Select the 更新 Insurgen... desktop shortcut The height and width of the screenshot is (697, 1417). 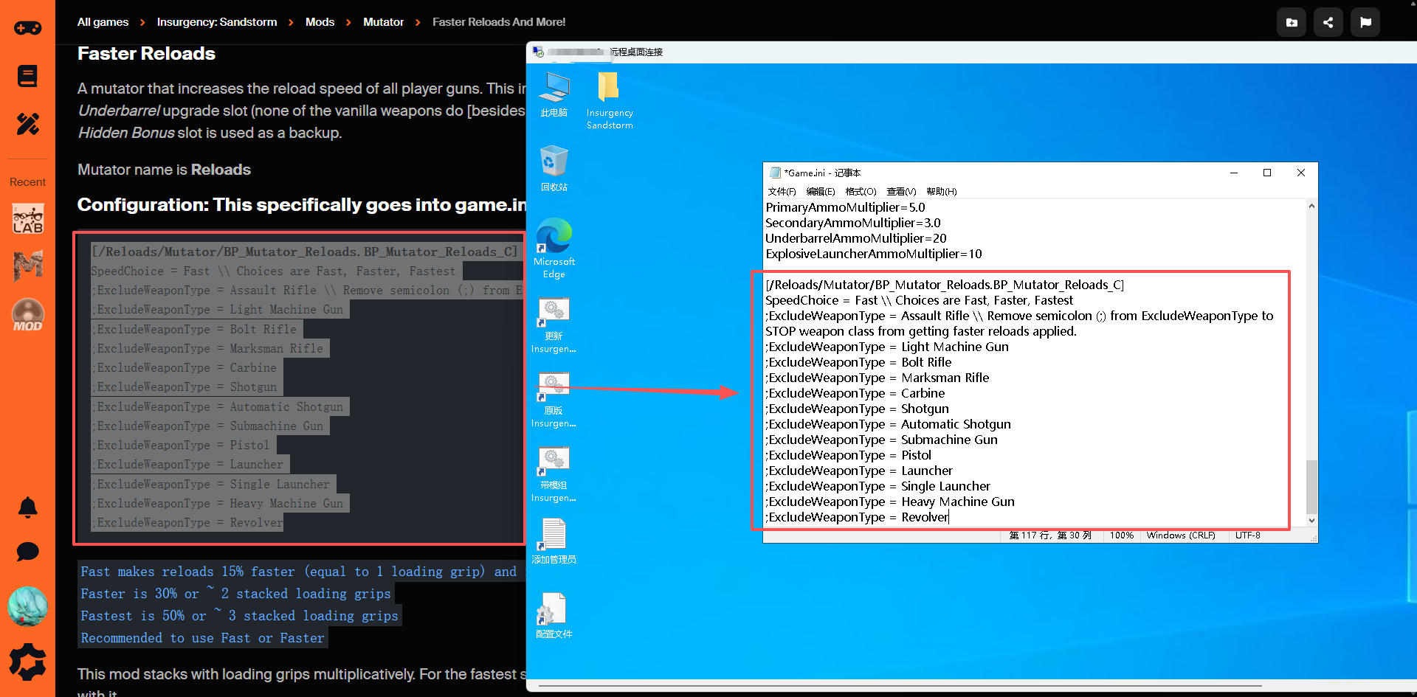coord(554,325)
